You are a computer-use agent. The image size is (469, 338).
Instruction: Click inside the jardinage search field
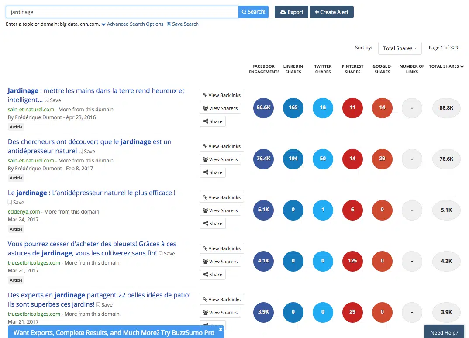pos(122,12)
